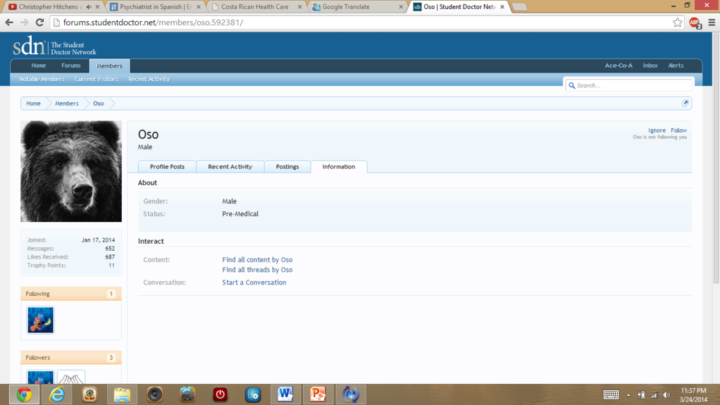
Task: Open the Forums navigation menu item
Action: [x=70, y=66]
